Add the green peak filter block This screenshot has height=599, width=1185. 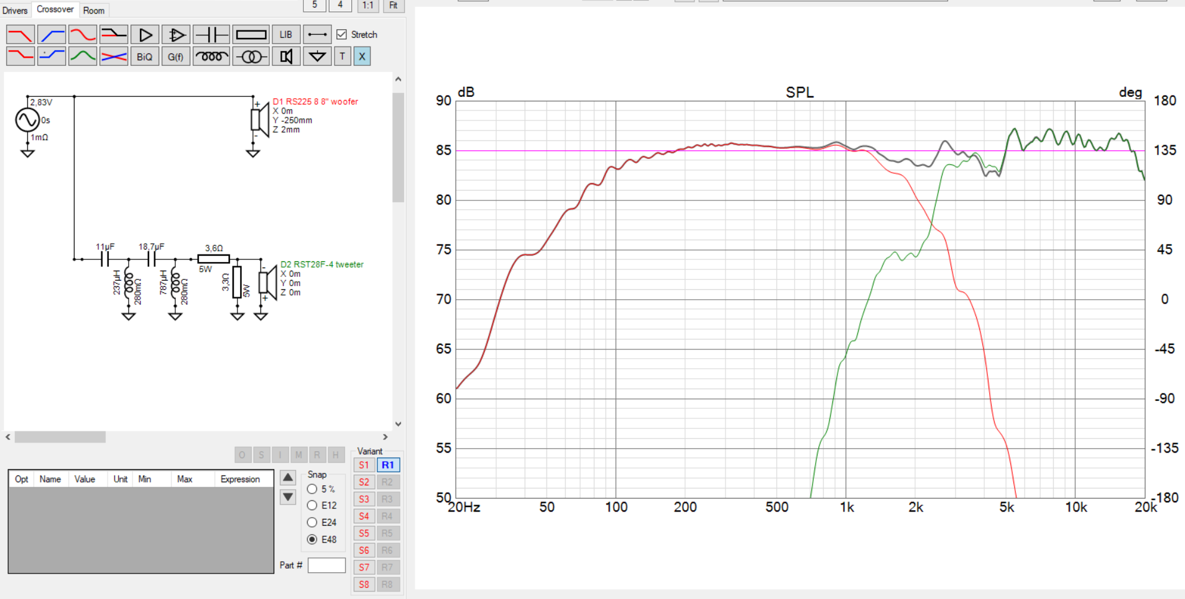tap(83, 56)
